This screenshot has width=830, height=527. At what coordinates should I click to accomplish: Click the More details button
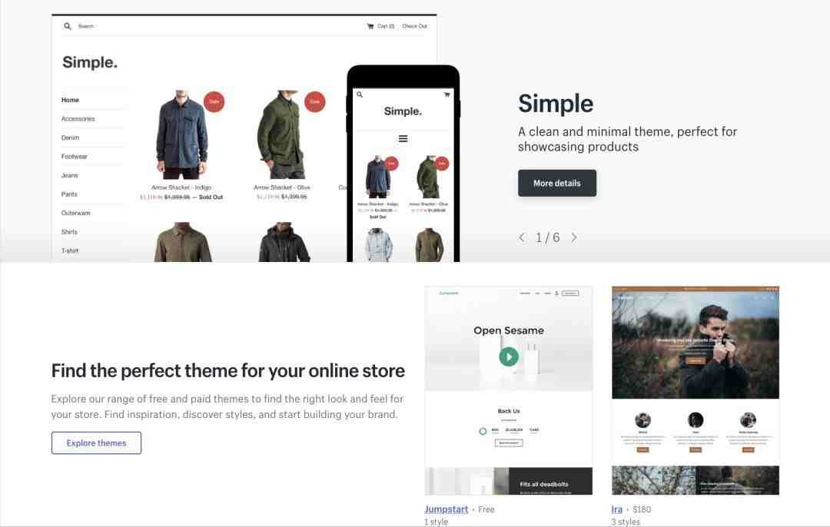coord(557,183)
